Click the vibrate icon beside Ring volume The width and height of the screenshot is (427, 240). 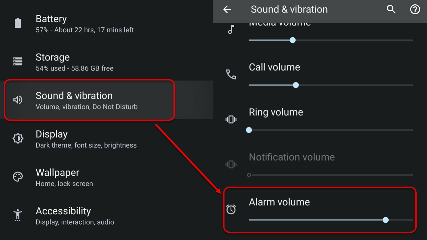[231, 119]
